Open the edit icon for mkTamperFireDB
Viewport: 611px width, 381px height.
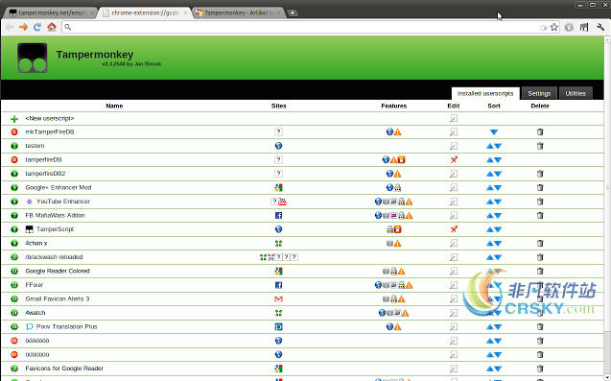pyautogui.click(x=454, y=131)
